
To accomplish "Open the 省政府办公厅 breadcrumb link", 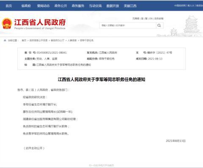I will click(58, 40).
